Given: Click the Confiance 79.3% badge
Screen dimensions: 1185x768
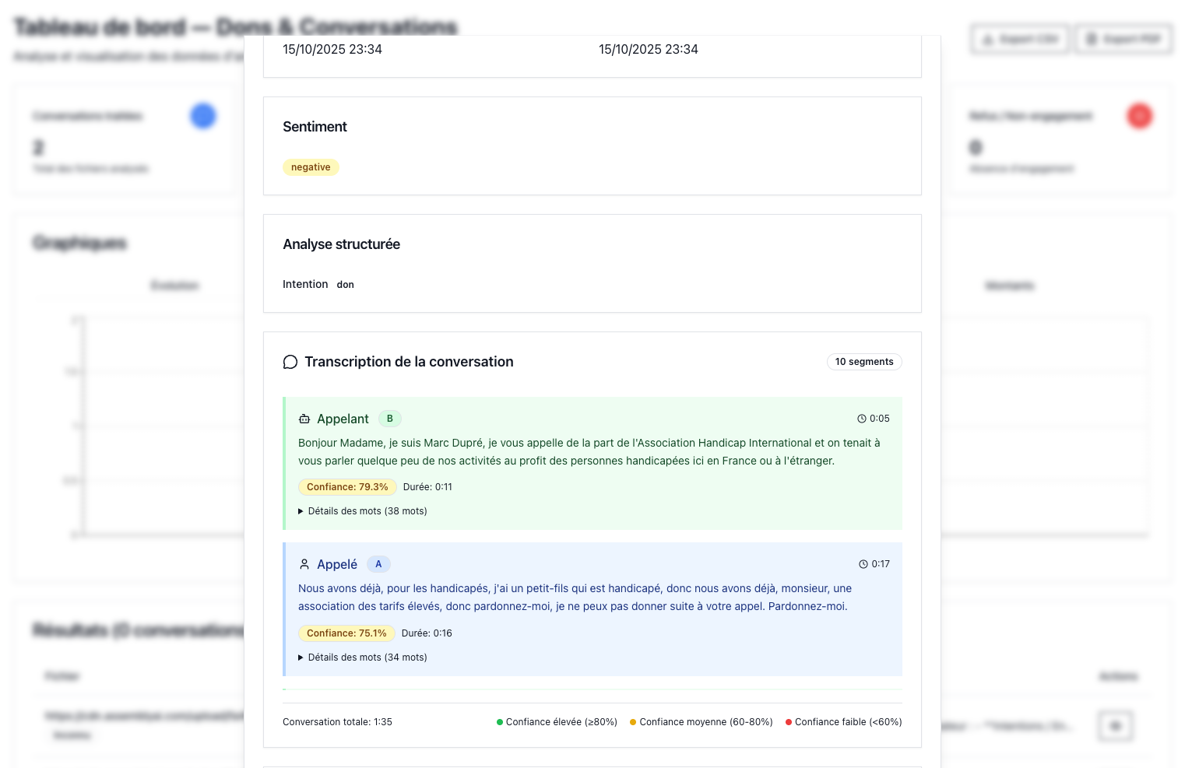Looking at the screenshot, I should tap(347, 487).
